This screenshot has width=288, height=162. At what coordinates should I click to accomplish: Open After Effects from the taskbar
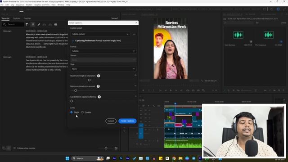(114, 158)
